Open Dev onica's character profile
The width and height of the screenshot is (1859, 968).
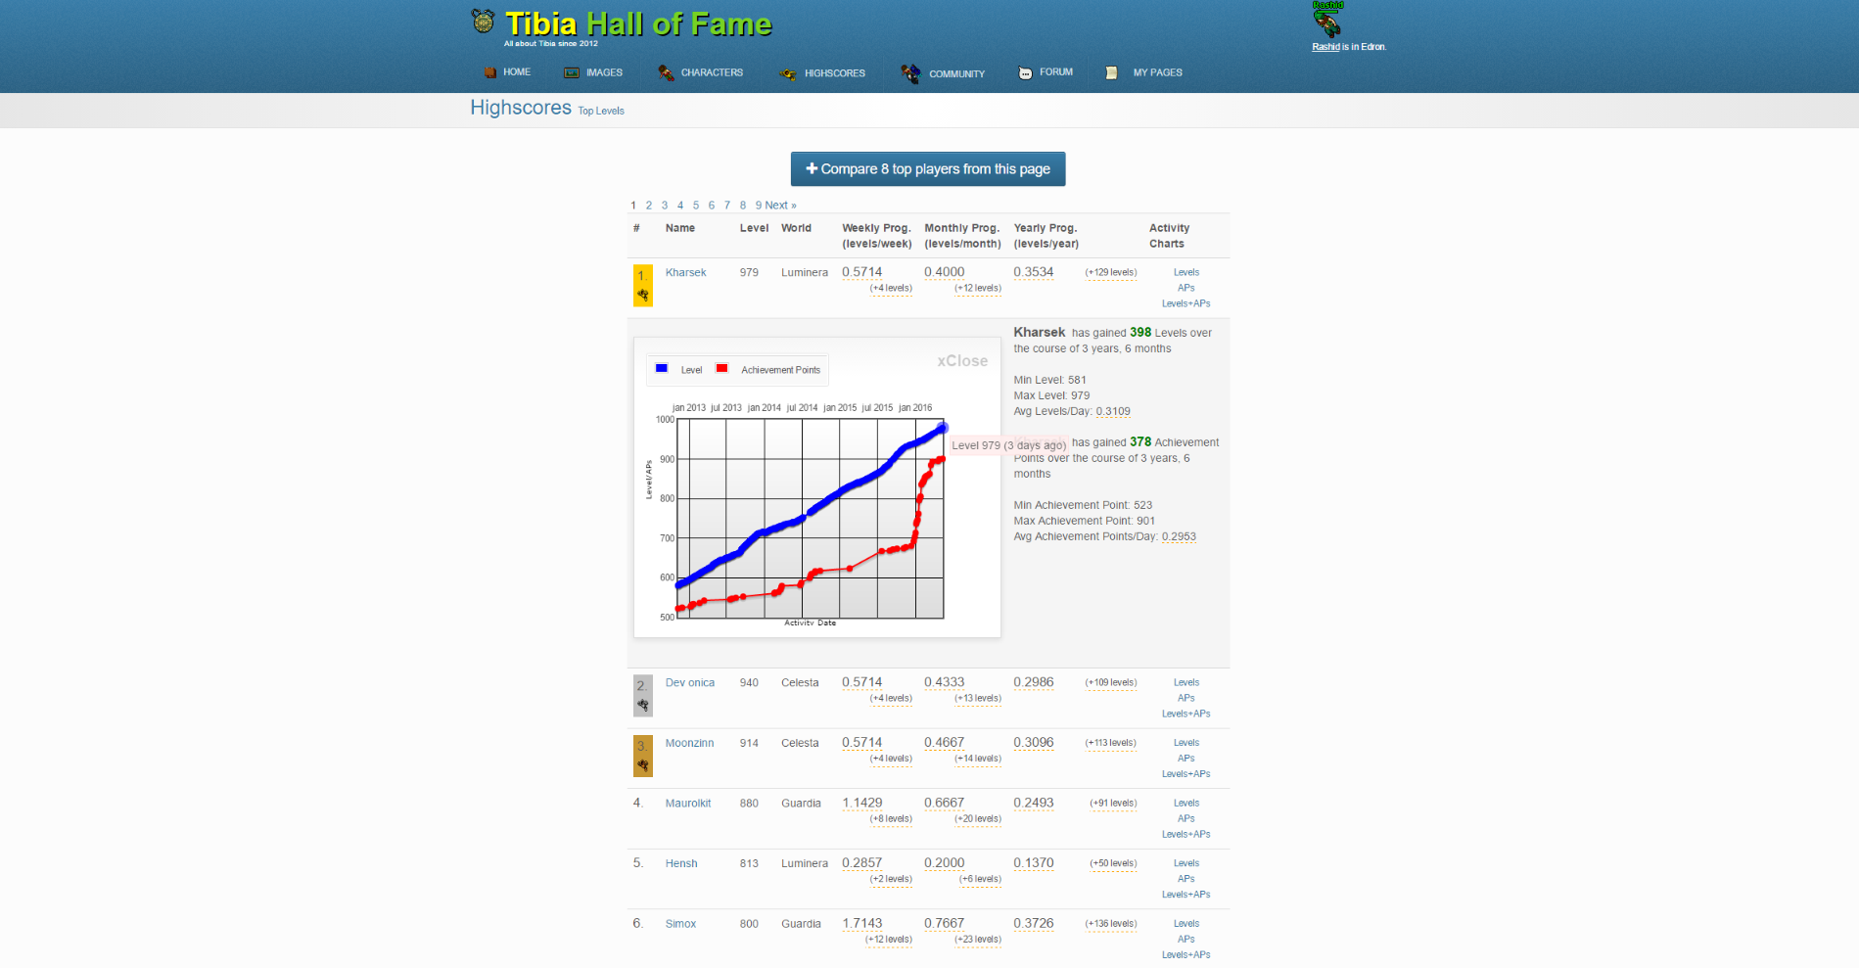689,683
